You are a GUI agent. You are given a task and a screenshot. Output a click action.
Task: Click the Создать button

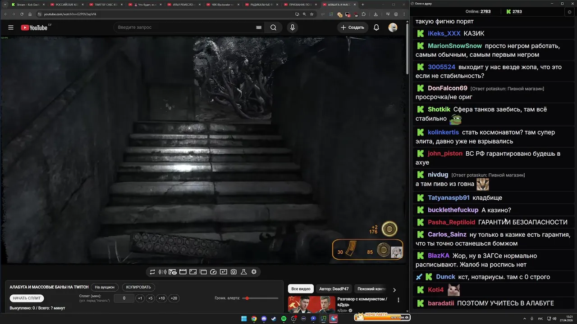(353, 27)
